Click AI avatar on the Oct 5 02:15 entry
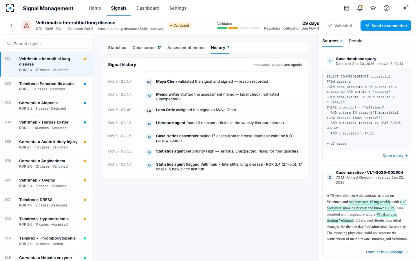 click(x=149, y=152)
